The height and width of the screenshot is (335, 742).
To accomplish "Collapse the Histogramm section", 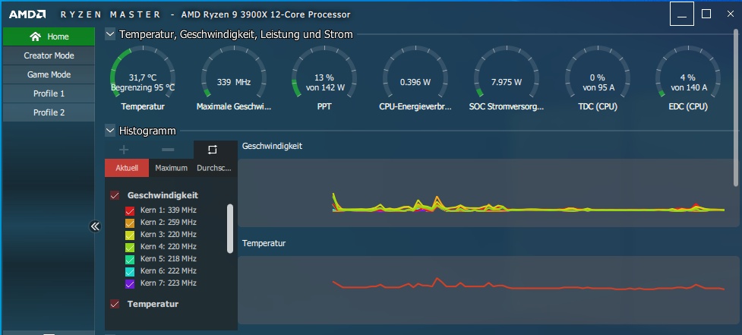I will coord(110,130).
